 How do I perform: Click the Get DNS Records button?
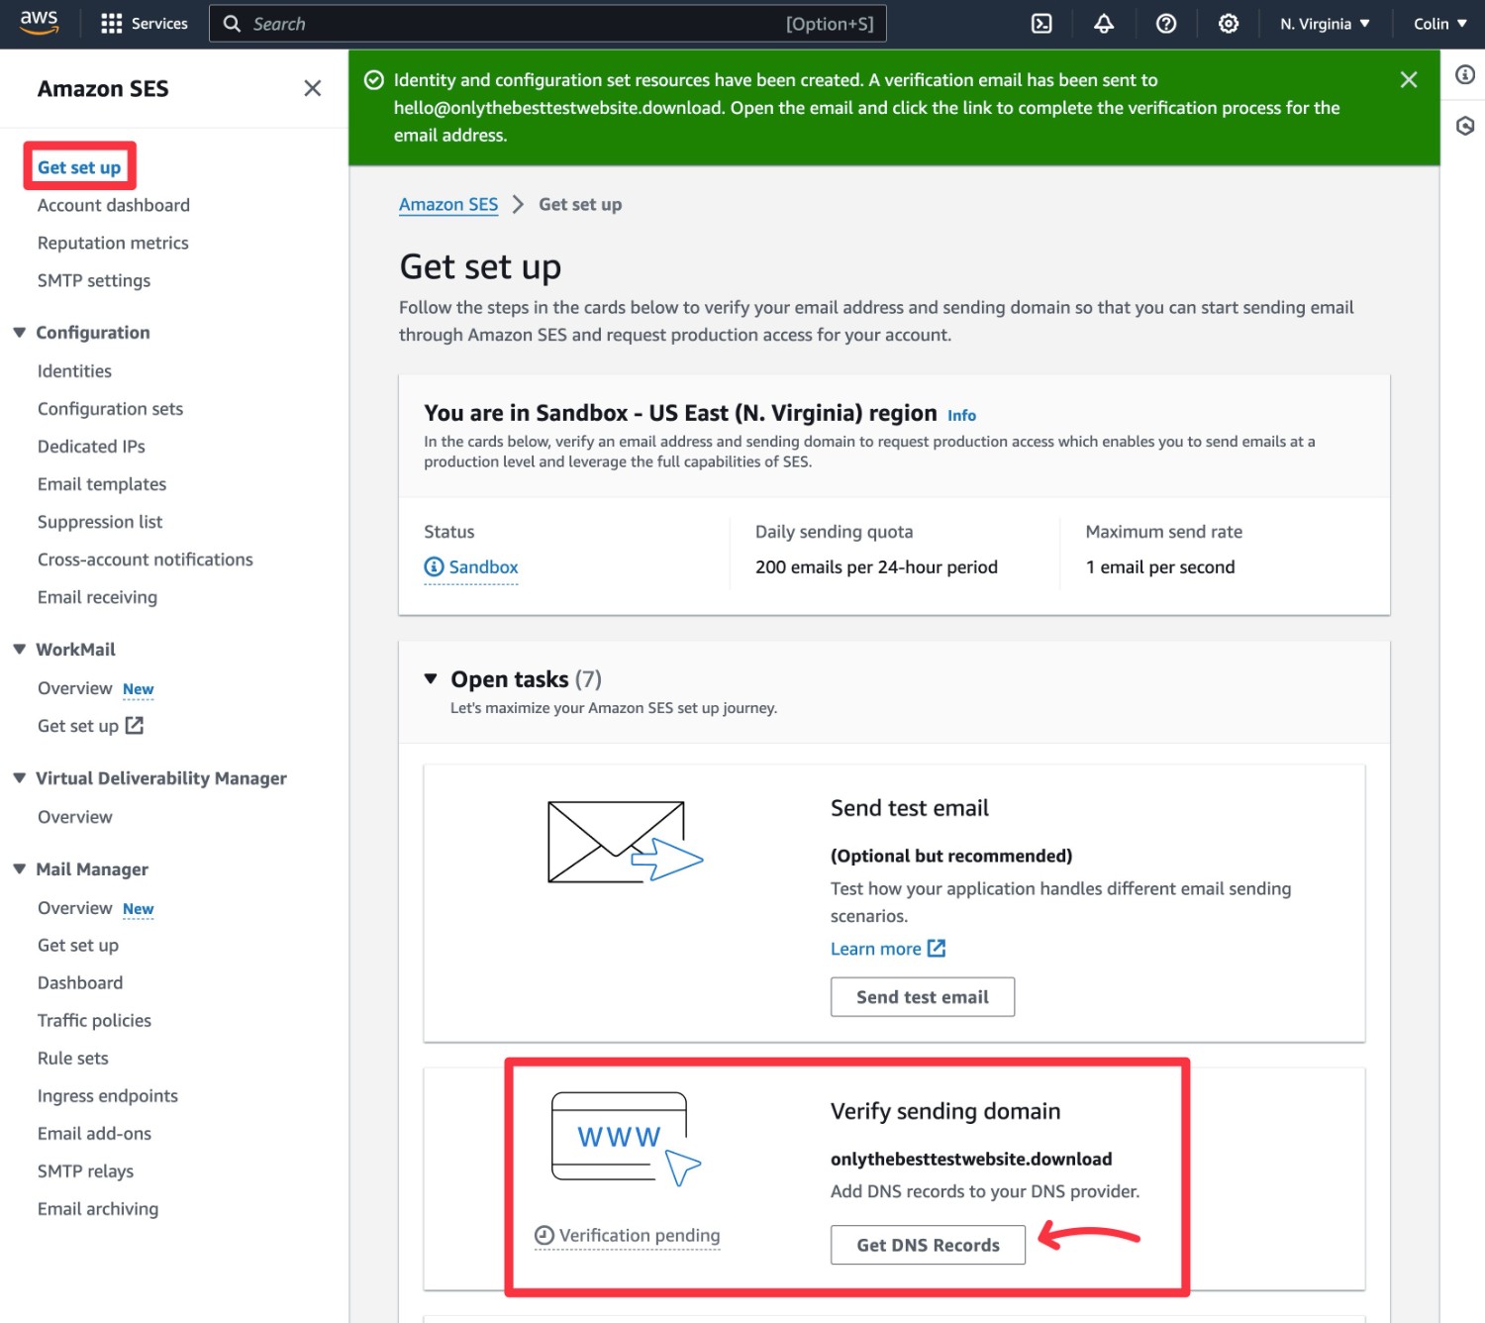click(928, 1245)
